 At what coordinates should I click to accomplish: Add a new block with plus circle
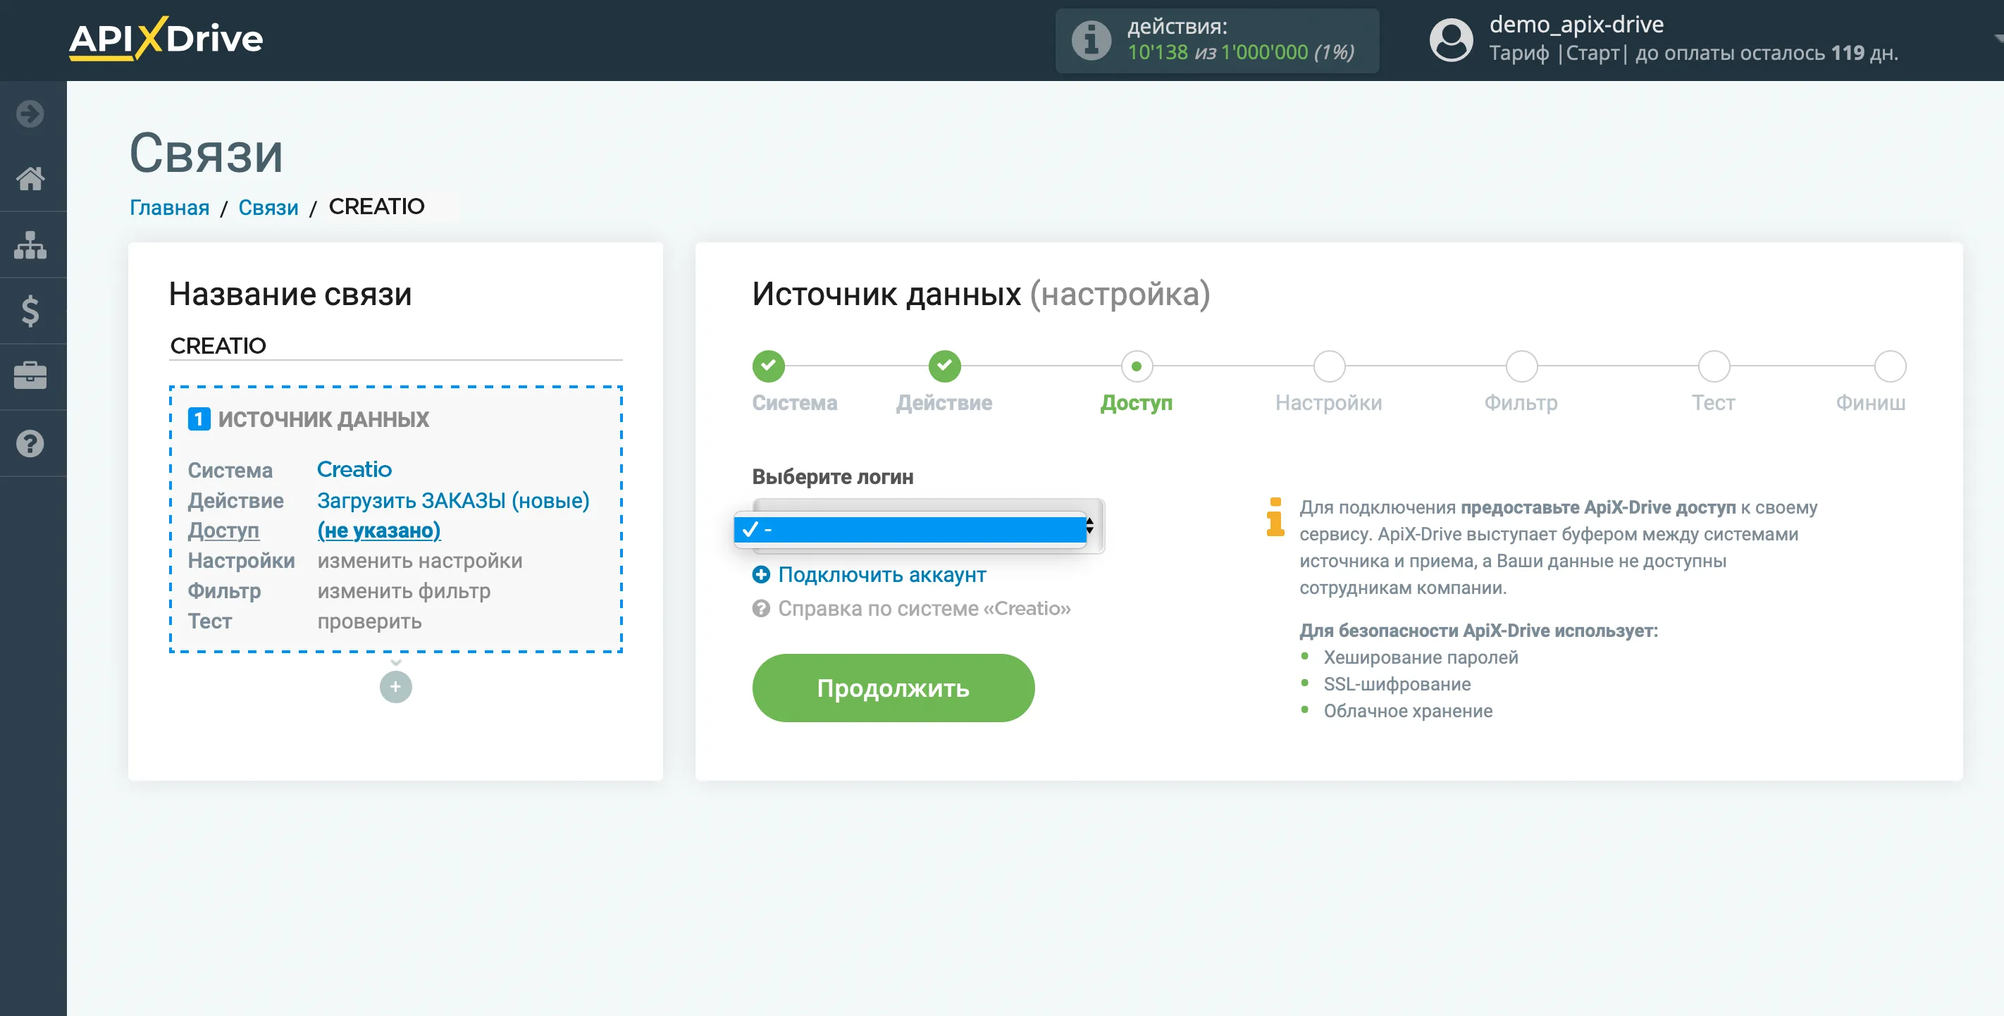coord(395,686)
